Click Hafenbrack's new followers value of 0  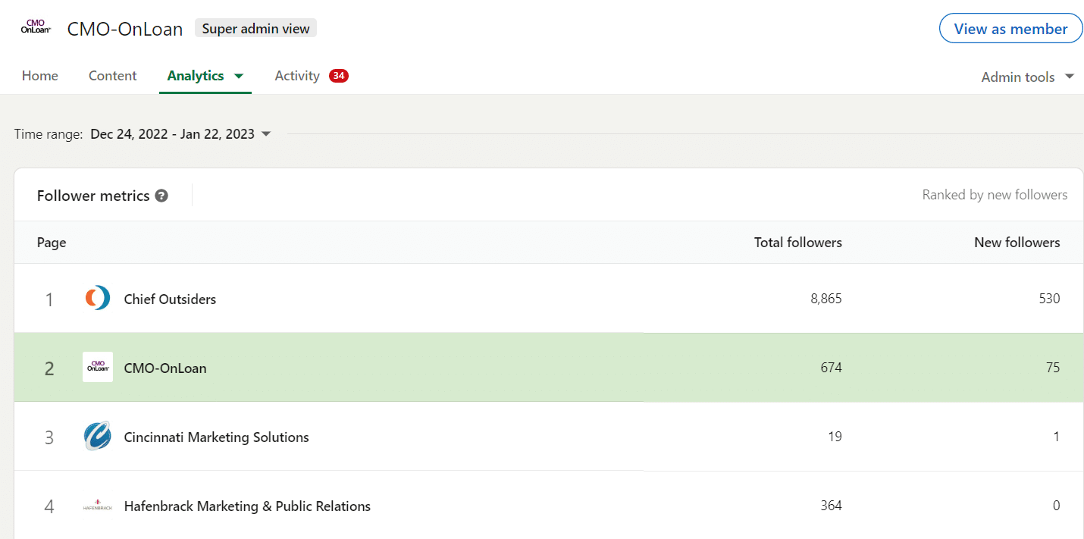(x=1057, y=506)
